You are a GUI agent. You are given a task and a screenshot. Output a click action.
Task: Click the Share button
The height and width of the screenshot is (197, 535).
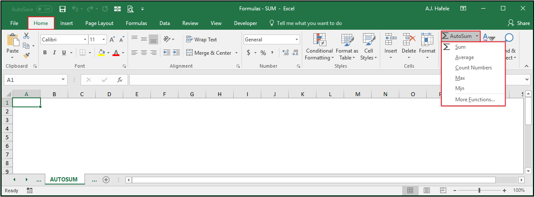(x=519, y=23)
